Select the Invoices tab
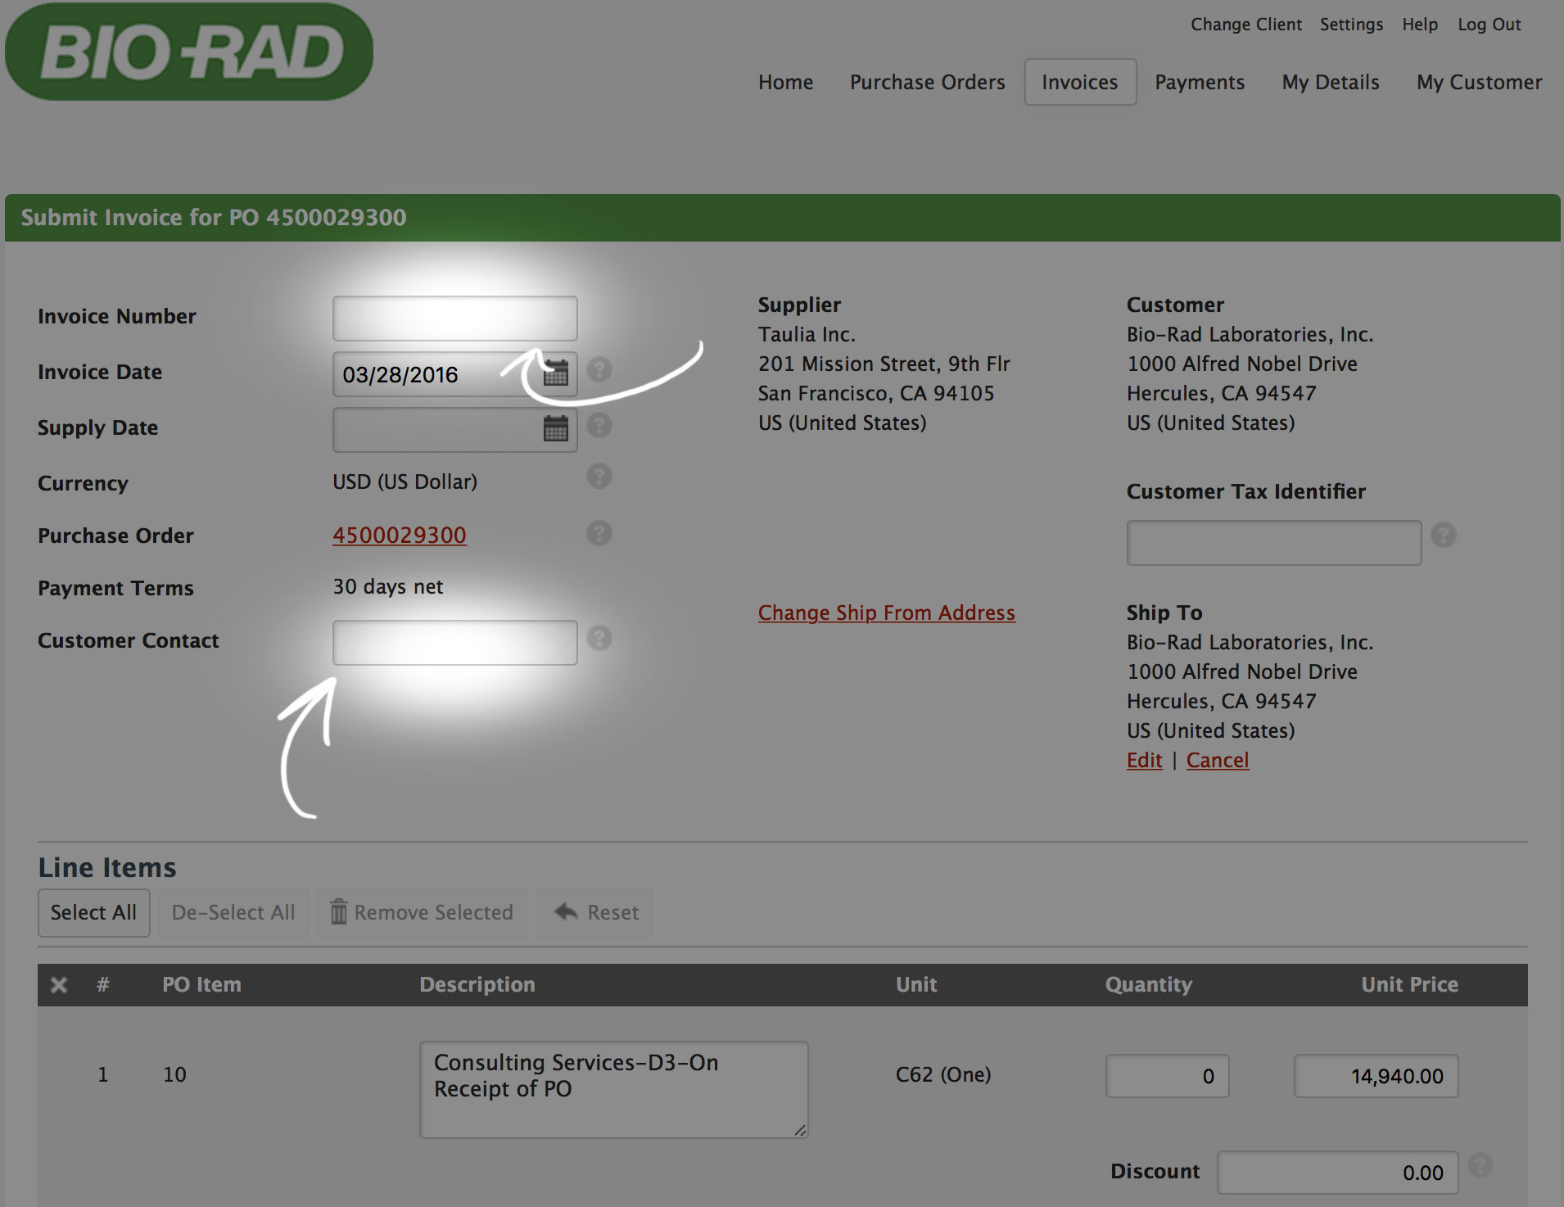Image resolution: width=1564 pixels, height=1207 pixels. [x=1080, y=82]
